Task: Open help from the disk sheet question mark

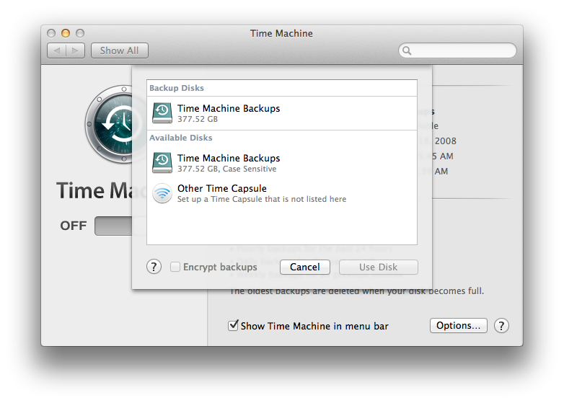Action: (x=154, y=267)
